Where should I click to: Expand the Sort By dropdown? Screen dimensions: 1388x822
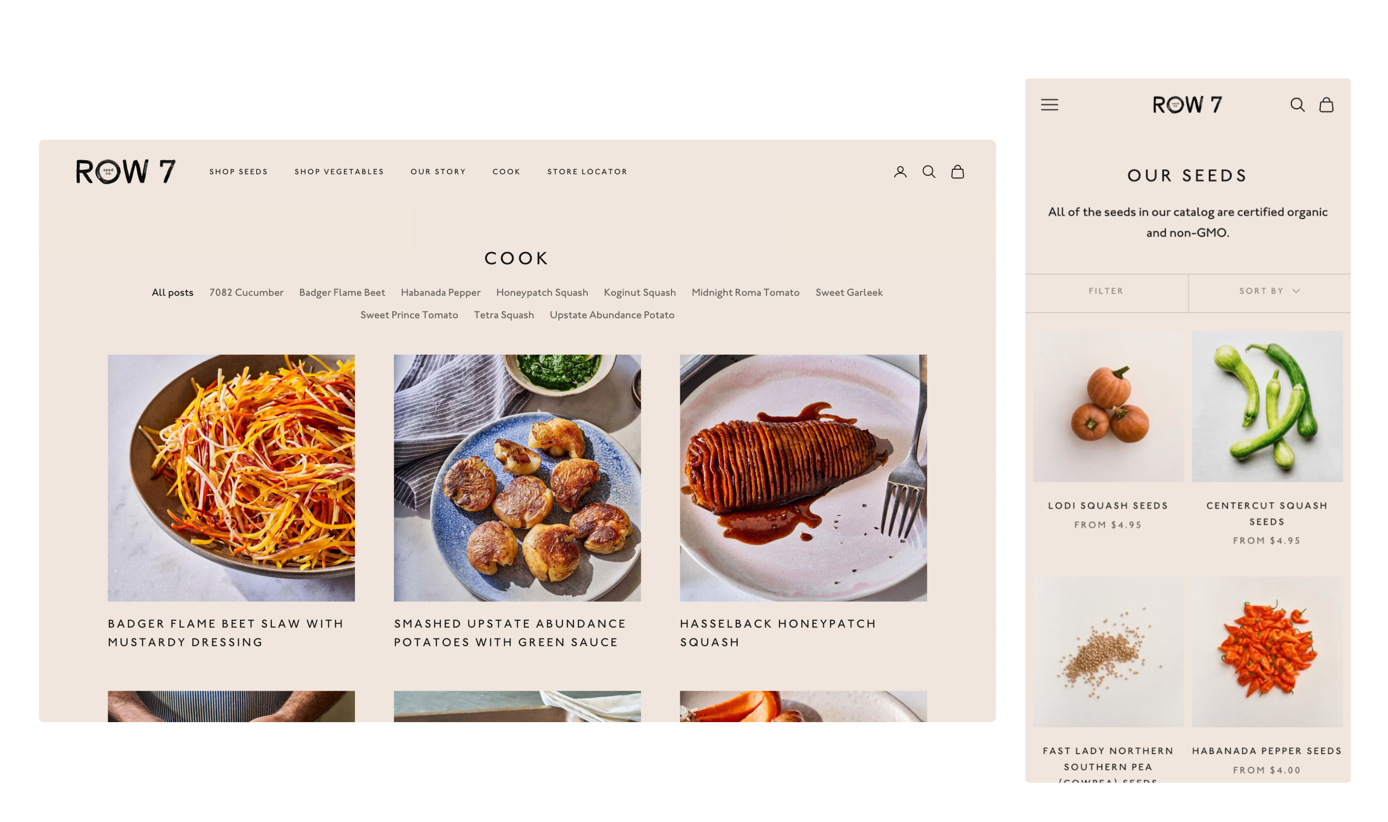1269,291
